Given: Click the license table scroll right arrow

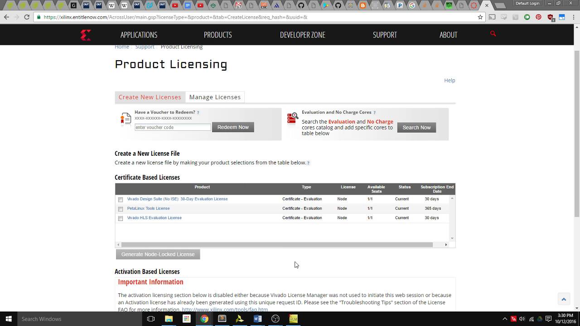Looking at the screenshot, I should point(446,244).
